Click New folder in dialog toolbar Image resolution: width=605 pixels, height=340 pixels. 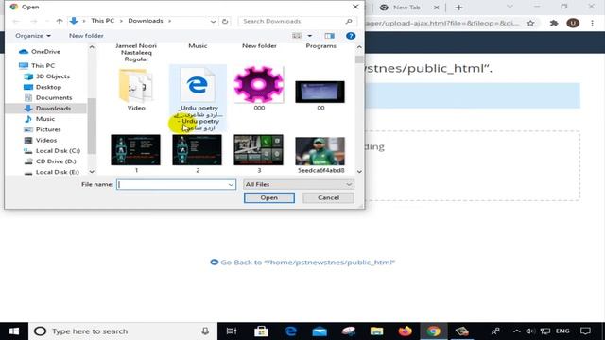pos(86,36)
